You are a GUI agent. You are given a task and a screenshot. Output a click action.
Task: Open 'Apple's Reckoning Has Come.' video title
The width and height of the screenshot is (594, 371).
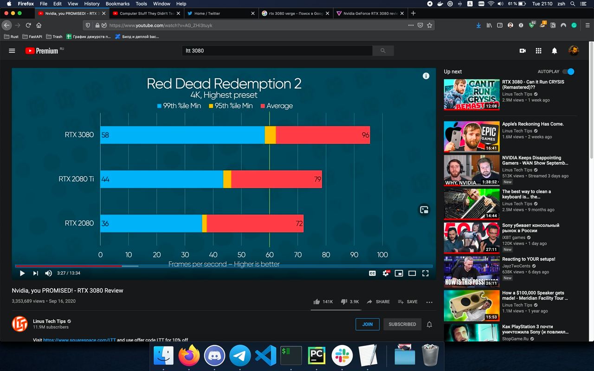tap(533, 124)
